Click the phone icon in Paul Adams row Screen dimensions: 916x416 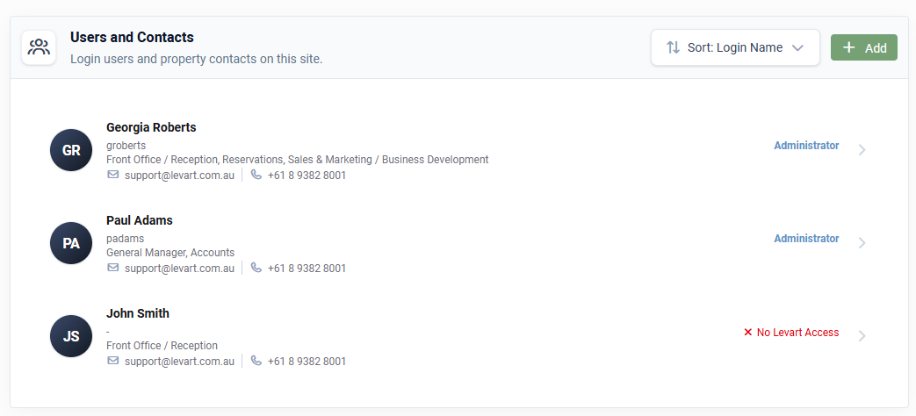tap(256, 268)
